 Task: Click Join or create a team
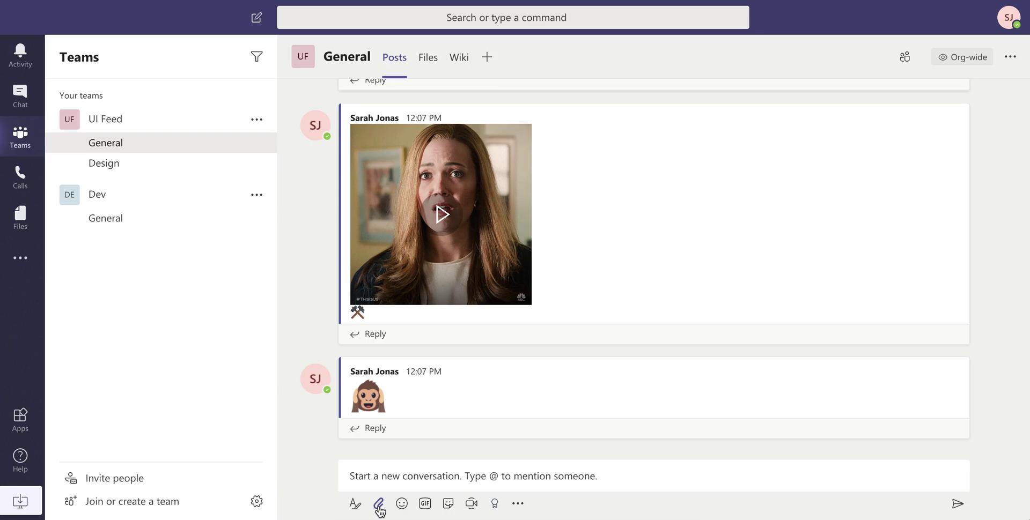point(122,501)
